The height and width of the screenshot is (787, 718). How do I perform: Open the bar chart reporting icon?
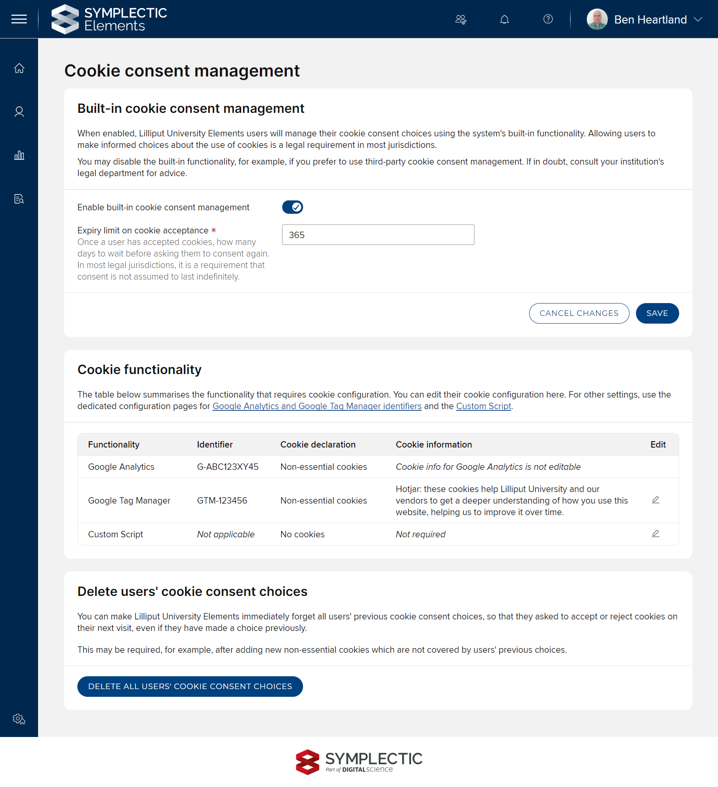coord(19,156)
